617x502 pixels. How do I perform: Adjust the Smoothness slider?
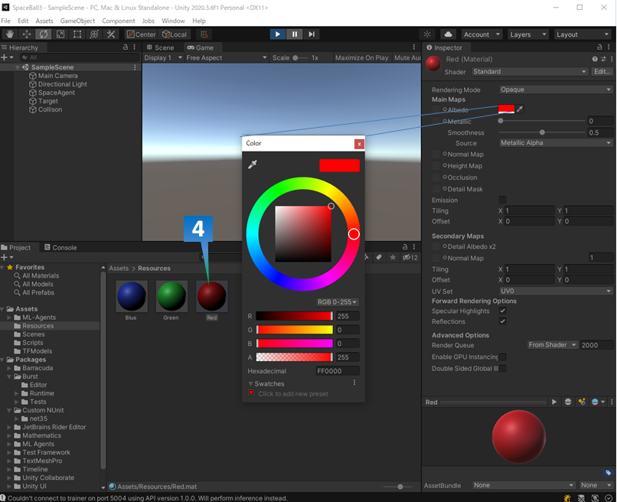point(542,132)
